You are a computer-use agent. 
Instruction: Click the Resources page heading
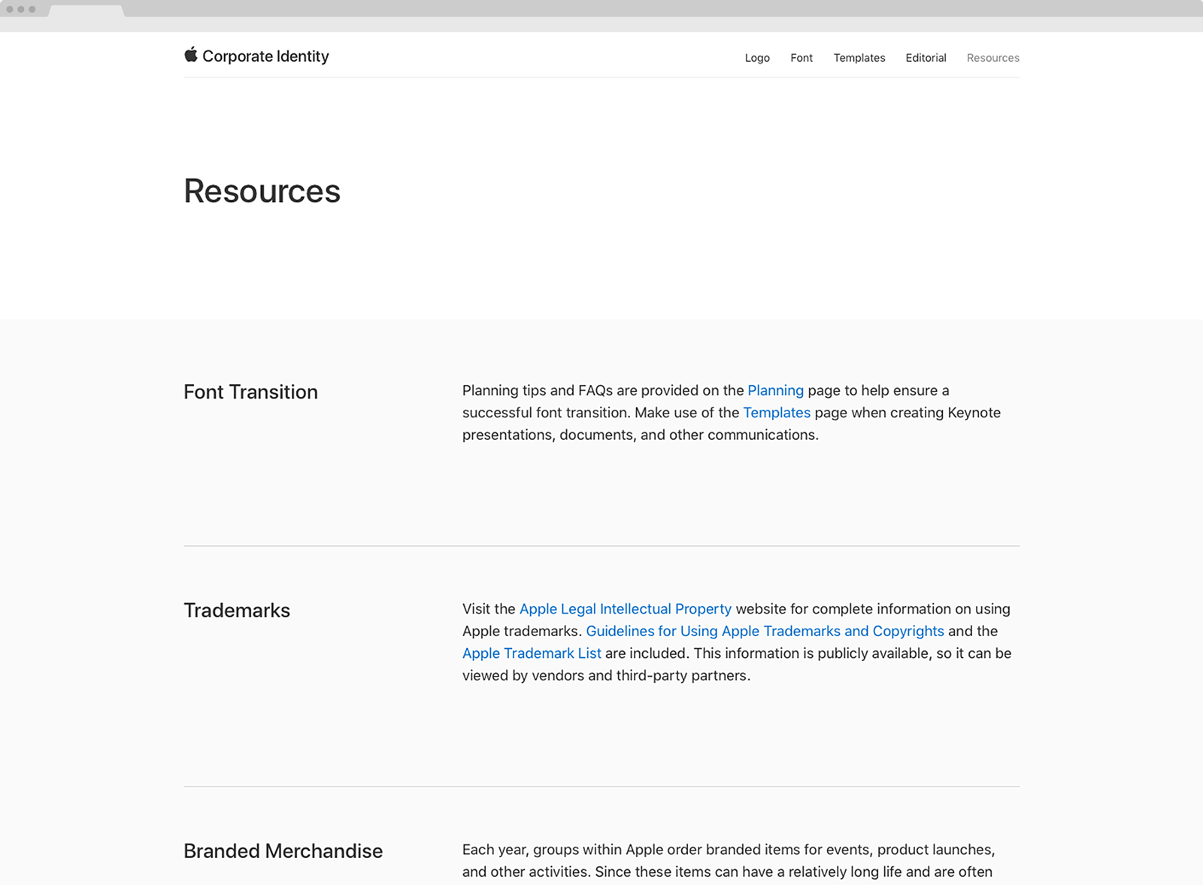pyautogui.click(x=262, y=191)
